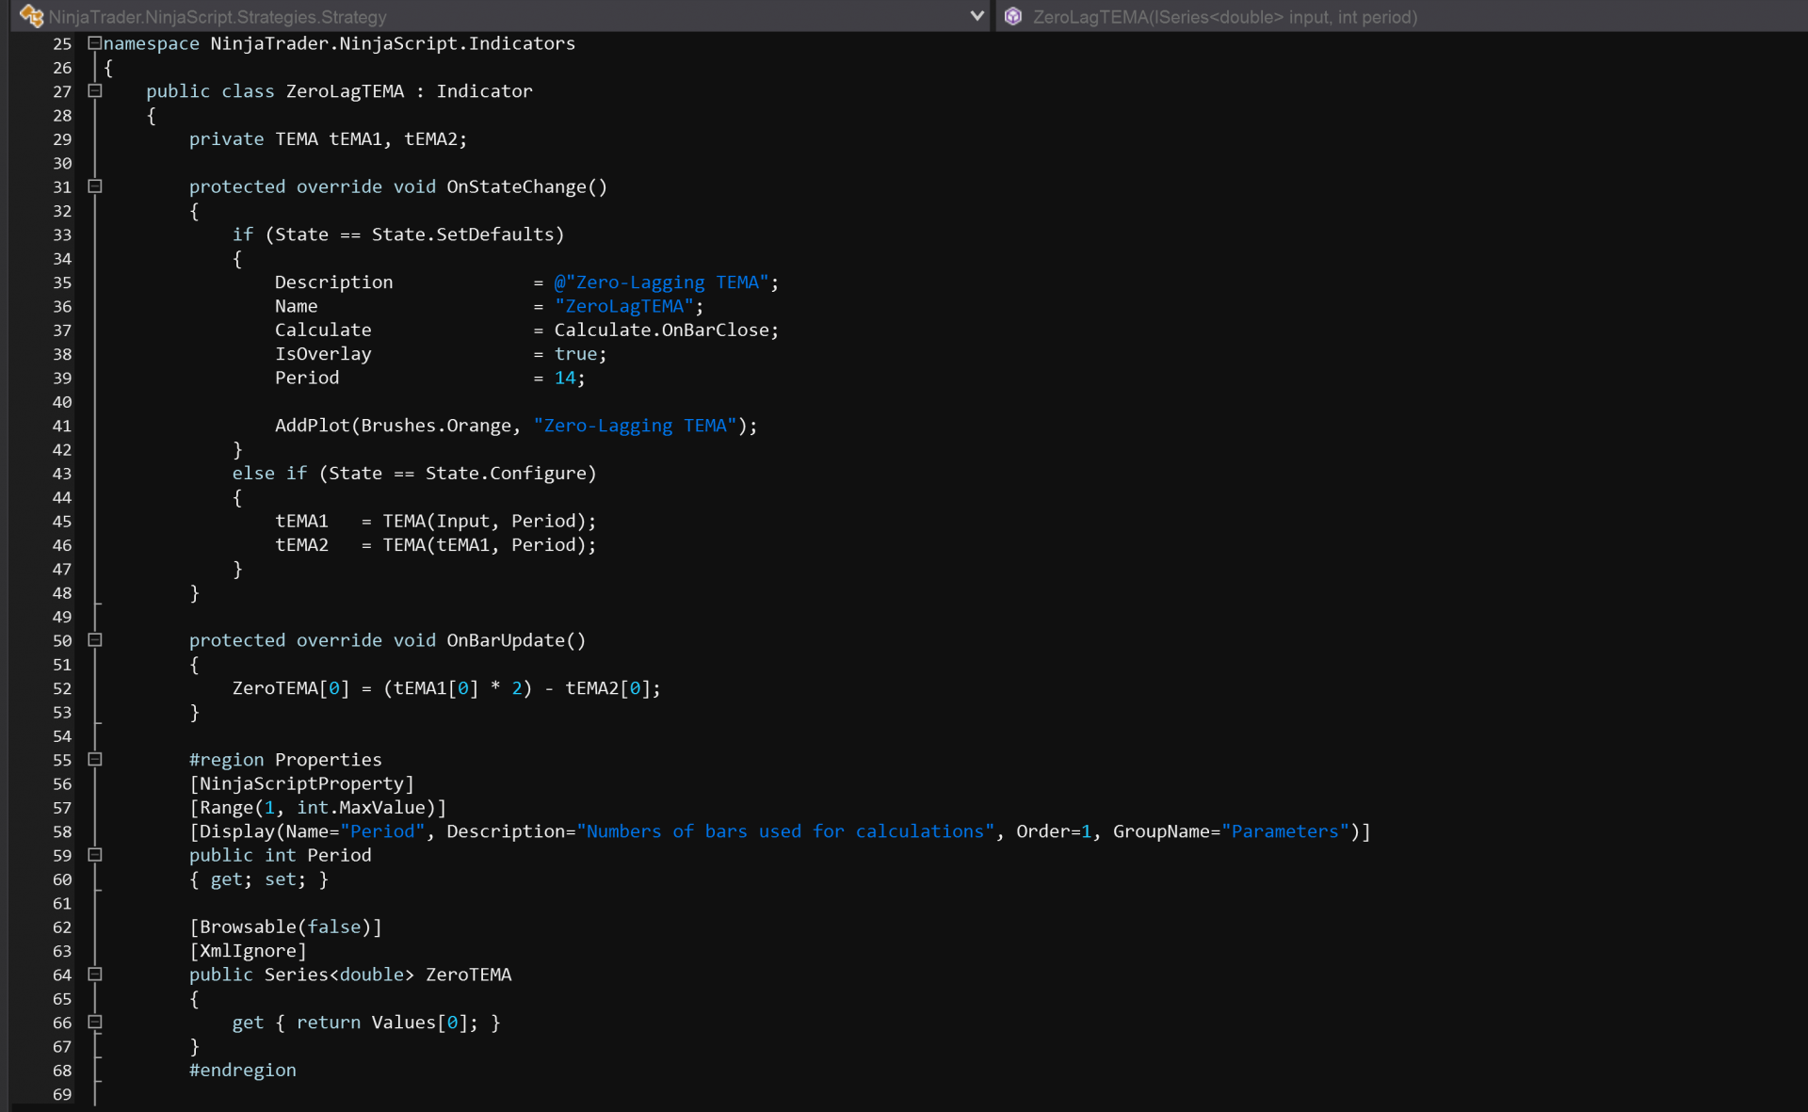Open the ZeroLagTEMA member dropdown
This screenshot has width=1808, height=1112.
coord(1224,16)
